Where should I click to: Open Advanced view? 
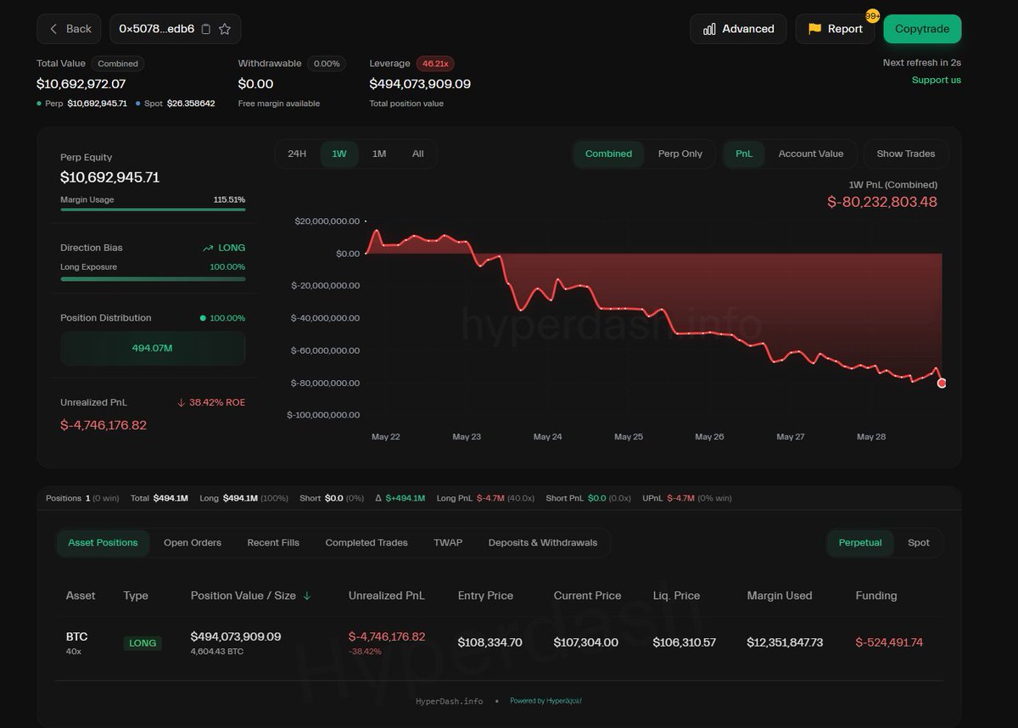(x=738, y=29)
